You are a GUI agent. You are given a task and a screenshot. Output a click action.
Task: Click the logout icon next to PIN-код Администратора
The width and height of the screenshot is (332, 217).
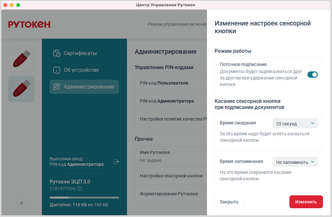point(116,161)
